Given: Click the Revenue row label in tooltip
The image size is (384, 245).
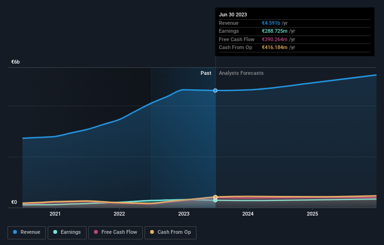Looking at the screenshot, I should (229, 23).
